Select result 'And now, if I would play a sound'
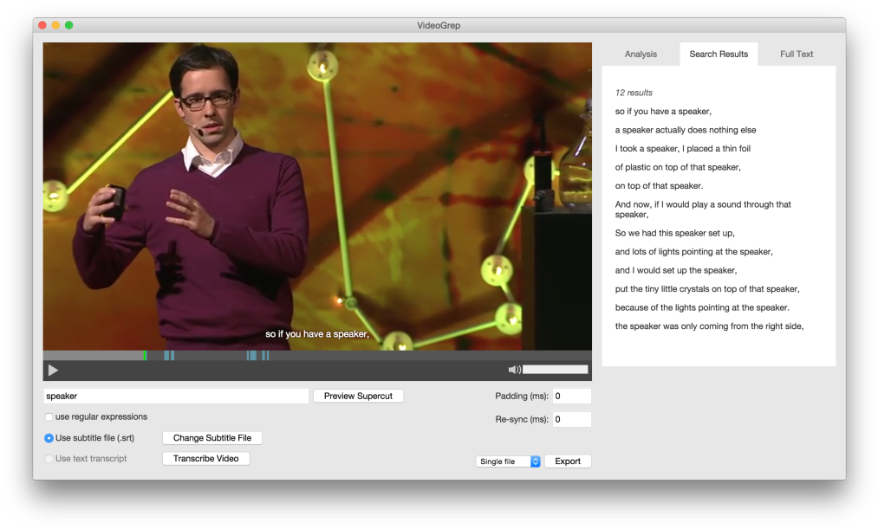Image resolution: width=878 pixels, height=529 pixels. pyautogui.click(x=703, y=210)
